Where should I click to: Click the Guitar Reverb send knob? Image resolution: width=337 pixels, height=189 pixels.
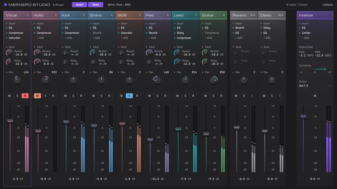coord(205,53)
